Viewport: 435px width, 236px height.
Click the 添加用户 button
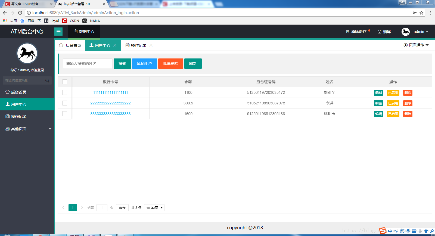[145, 64]
